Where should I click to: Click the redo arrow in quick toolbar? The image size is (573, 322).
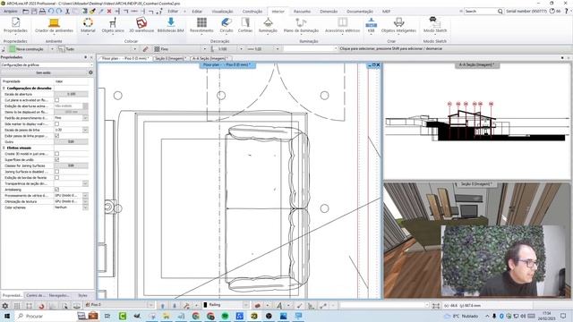tap(59, 12)
